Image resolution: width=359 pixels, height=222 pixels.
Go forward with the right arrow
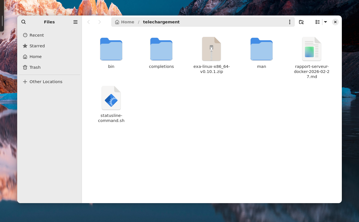tap(99, 22)
